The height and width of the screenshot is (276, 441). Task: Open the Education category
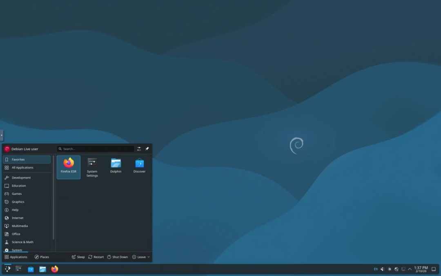27,186
